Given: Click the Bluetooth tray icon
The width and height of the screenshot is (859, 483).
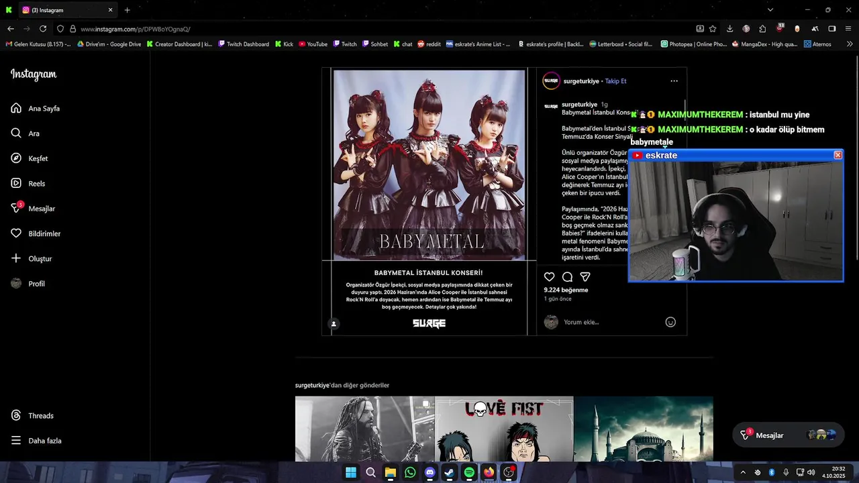Looking at the screenshot, I should click(x=772, y=472).
